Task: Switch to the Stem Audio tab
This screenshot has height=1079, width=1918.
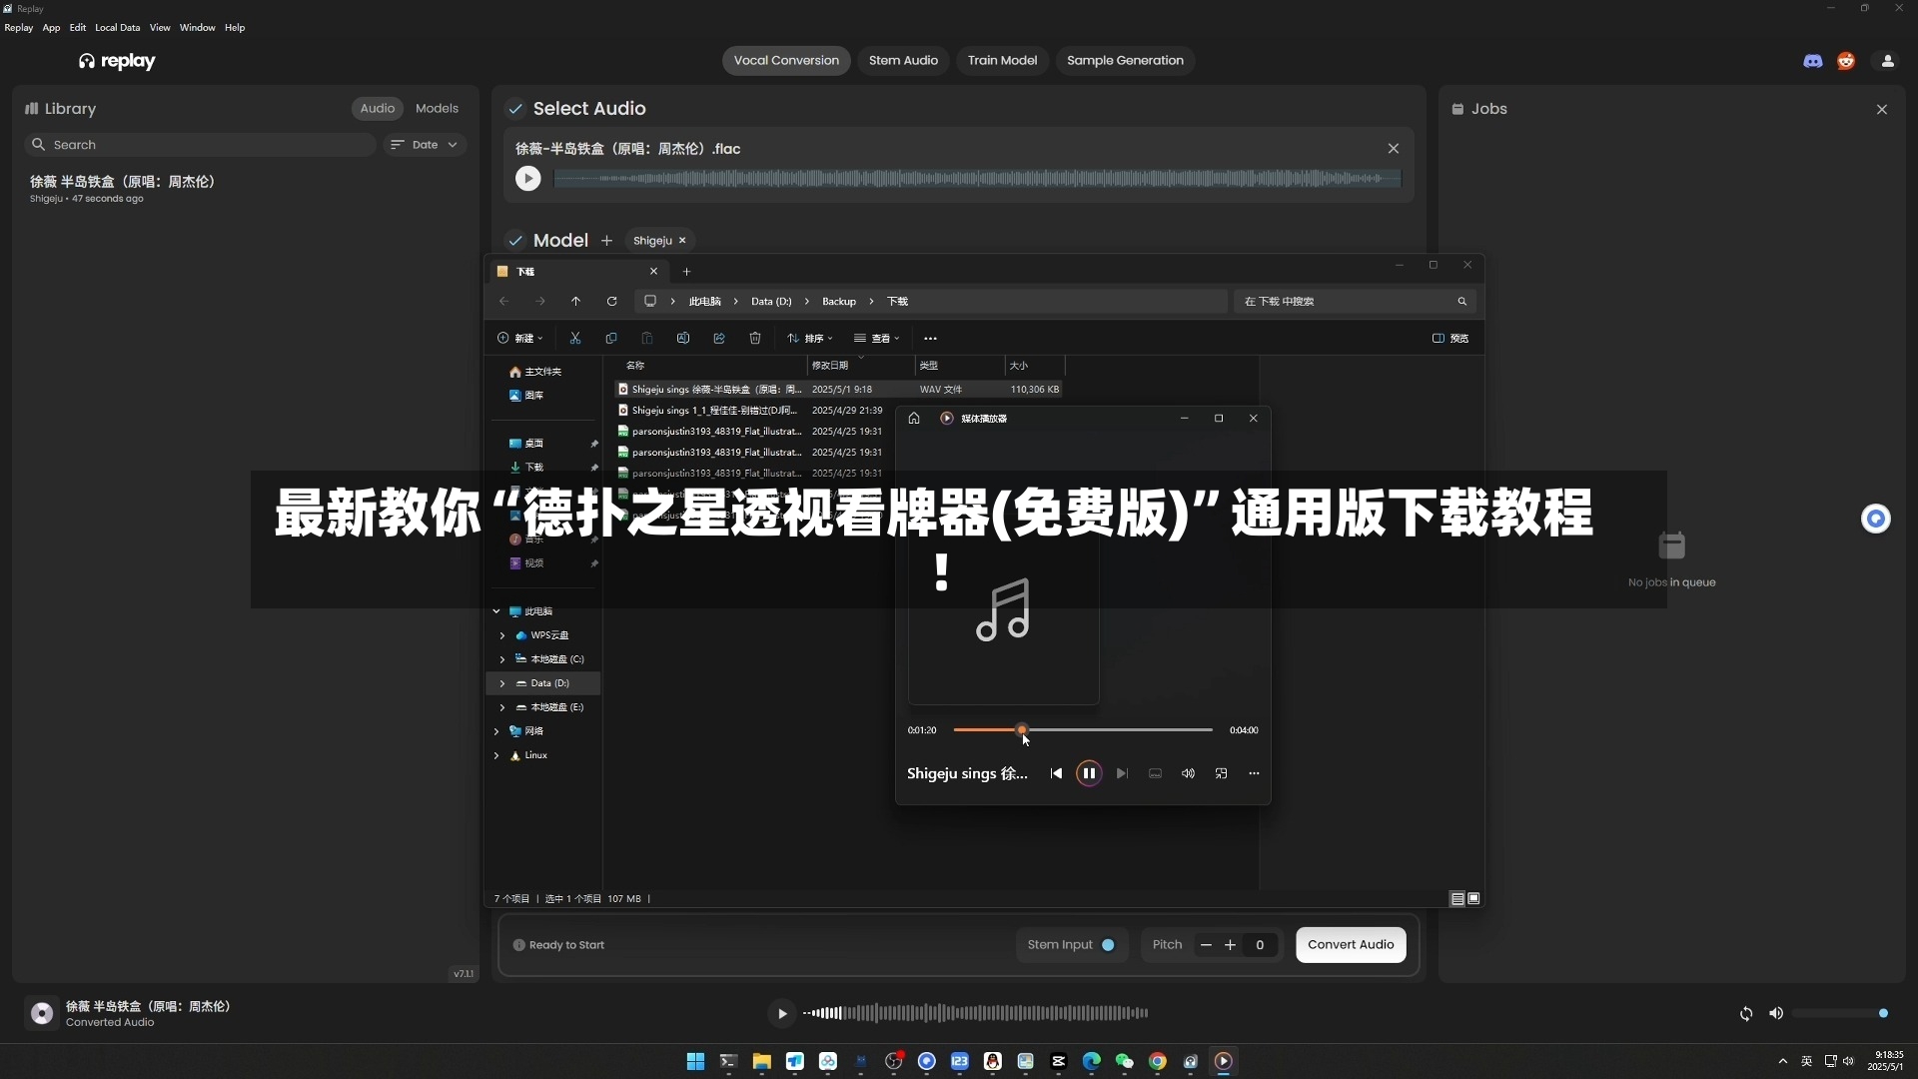Action: point(903,61)
